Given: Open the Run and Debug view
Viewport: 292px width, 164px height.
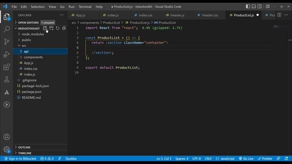Looking at the screenshot, I should (x=7, y=54).
